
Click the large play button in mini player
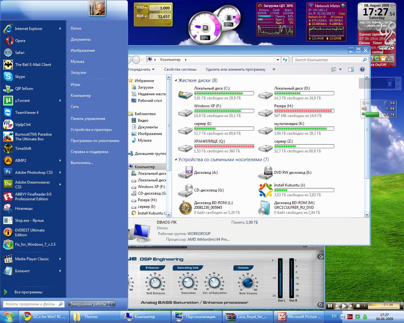tap(344, 306)
